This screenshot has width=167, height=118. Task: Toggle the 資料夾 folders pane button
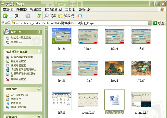pyautogui.click(x=66, y=16)
